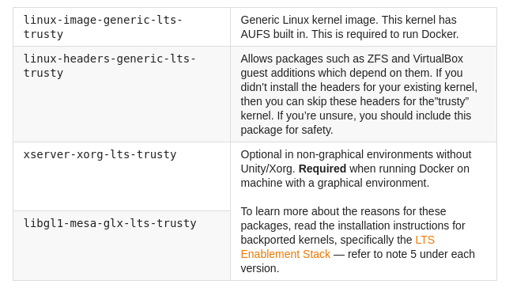Click the backported kernels text
The height and width of the screenshot is (288, 513).
click(287, 240)
